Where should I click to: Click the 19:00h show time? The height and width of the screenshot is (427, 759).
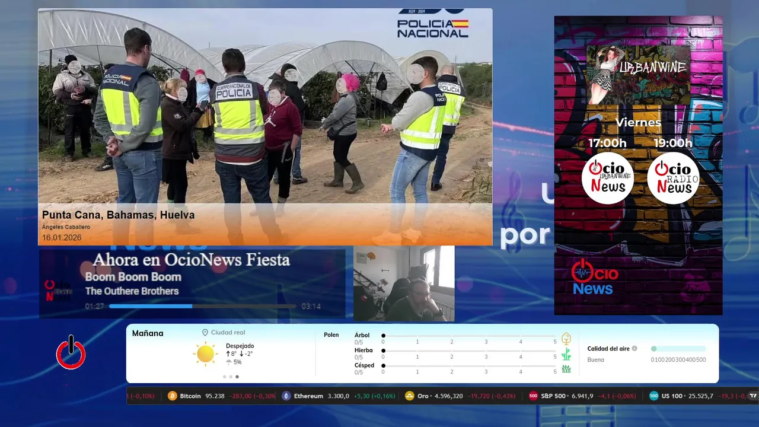click(x=673, y=143)
